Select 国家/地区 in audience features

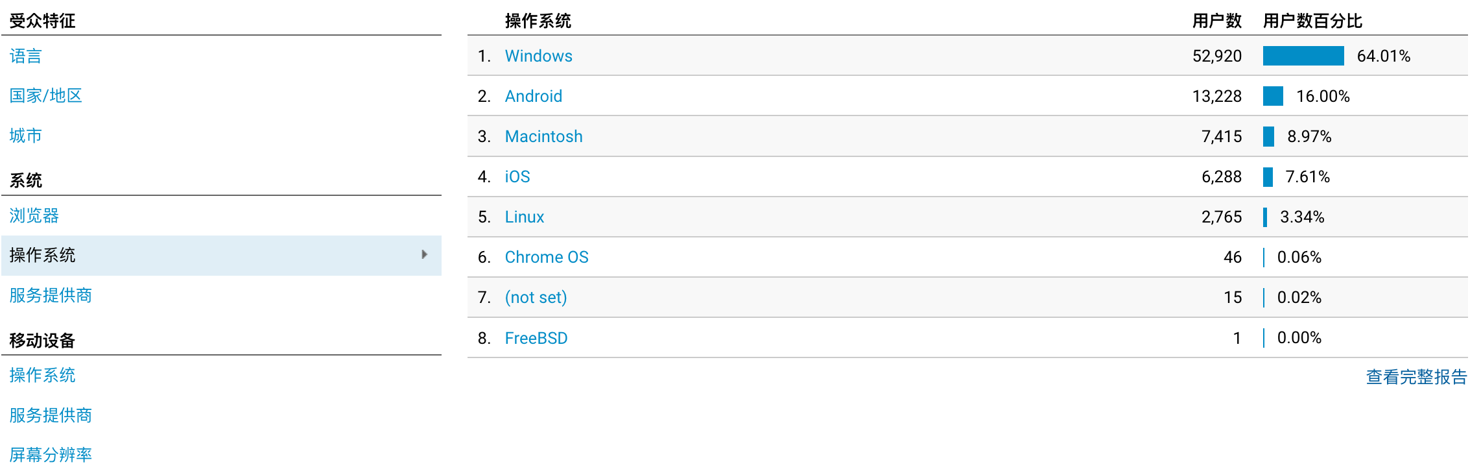click(46, 96)
